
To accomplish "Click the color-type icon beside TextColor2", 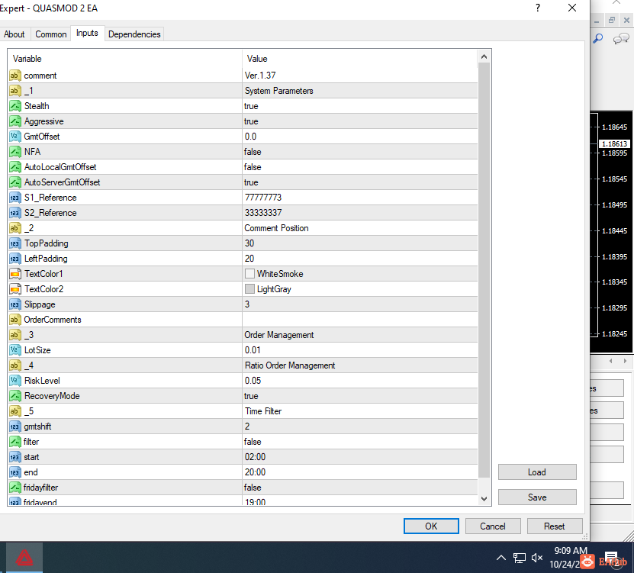I will tap(15, 289).
